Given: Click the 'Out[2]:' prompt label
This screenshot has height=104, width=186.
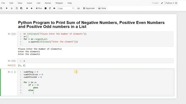Looking at the screenshot, I should tap(12, 65).
